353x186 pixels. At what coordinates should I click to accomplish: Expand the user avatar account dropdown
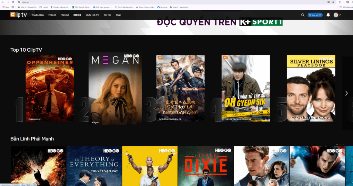[x=337, y=15]
